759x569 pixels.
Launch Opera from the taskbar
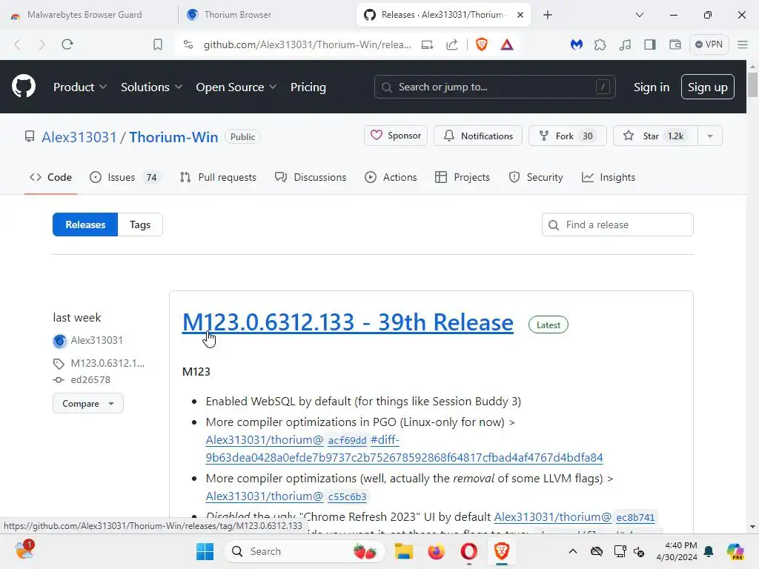pyautogui.click(x=468, y=551)
